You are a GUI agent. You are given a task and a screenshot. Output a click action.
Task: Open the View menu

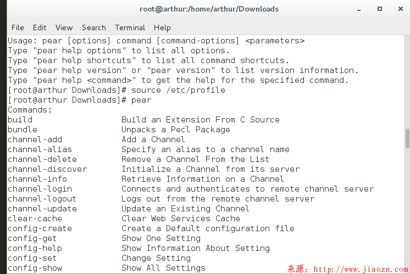(64, 27)
